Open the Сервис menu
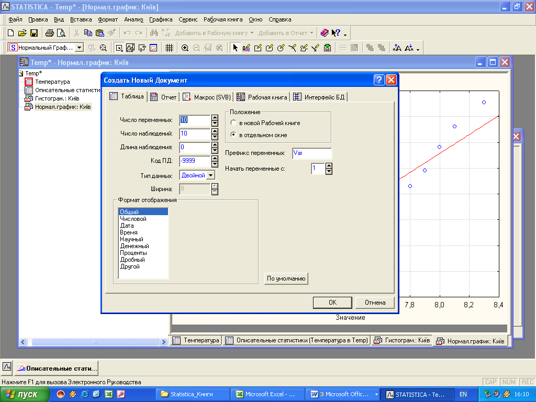 coord(188,19)
